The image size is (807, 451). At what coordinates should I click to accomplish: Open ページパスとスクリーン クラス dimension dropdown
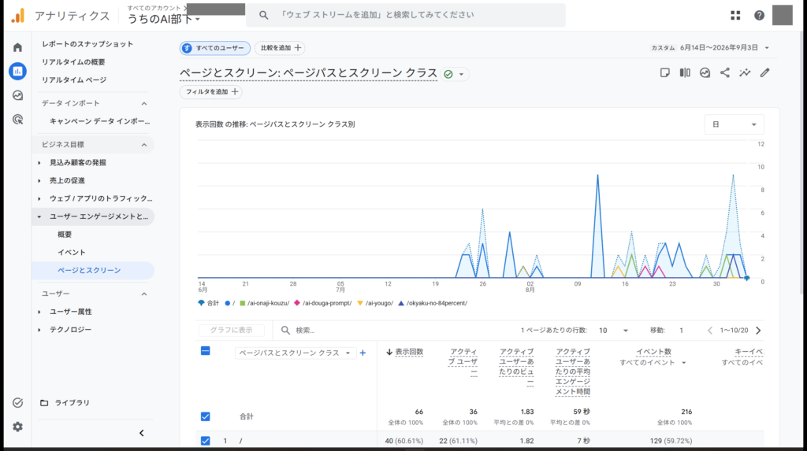(295, 353)
